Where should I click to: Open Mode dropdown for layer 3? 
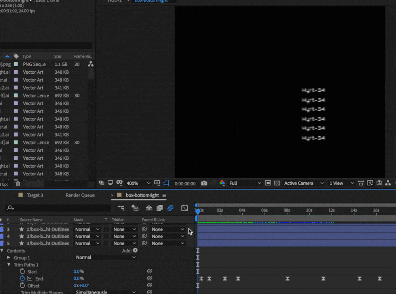87,229
